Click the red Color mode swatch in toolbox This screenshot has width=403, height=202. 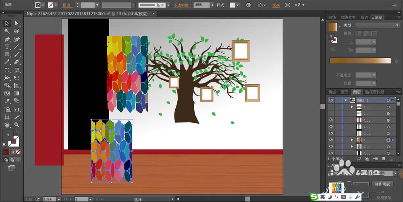coord(6,152)
